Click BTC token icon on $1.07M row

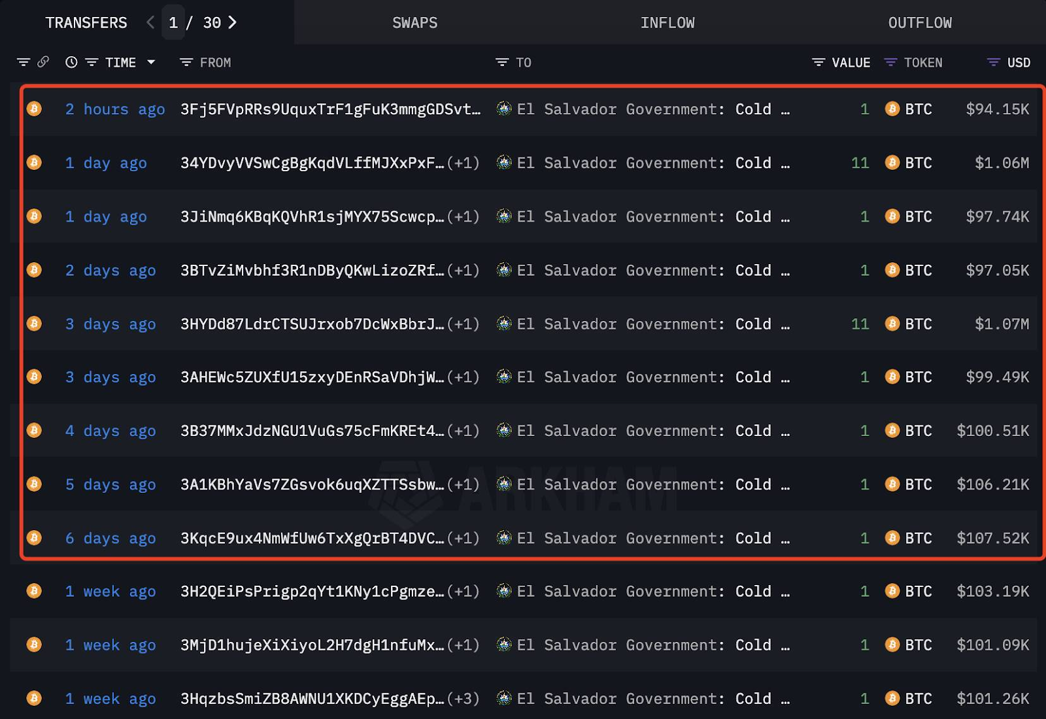(892, 324)
